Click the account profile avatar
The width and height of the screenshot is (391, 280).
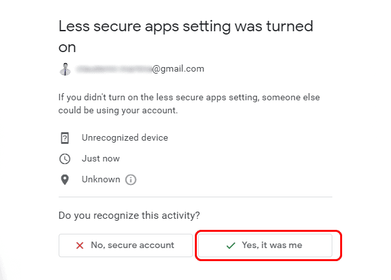64,68
